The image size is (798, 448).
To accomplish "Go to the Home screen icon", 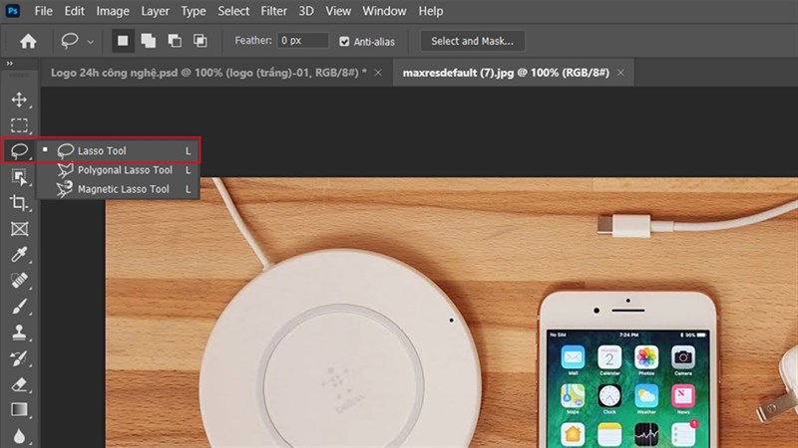I will (x=28, y=41).
